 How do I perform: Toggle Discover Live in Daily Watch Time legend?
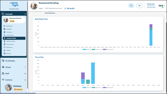[x=97, y=49]
